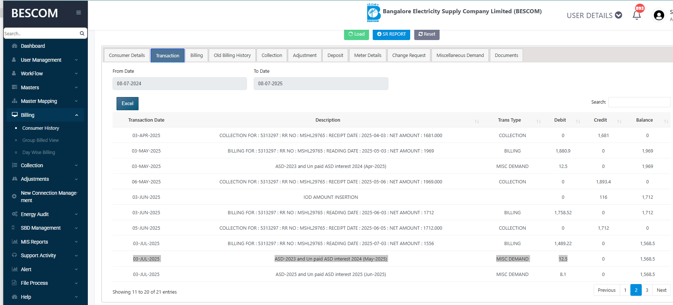This screenshot has height=305, width=673.
Task: Switch to the Documents tab
Action: click(506, 55)
